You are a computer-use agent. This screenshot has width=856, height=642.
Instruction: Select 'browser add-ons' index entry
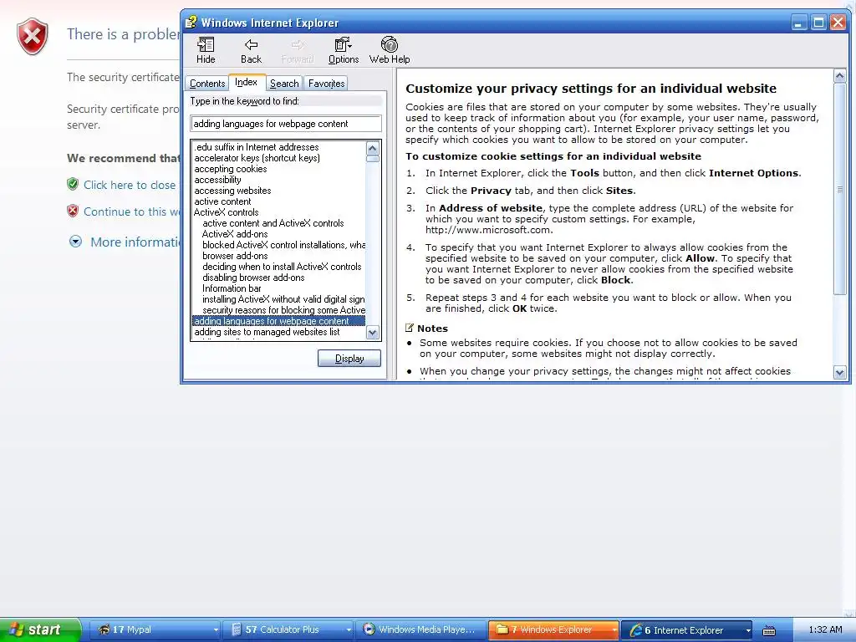click(235, 256)
